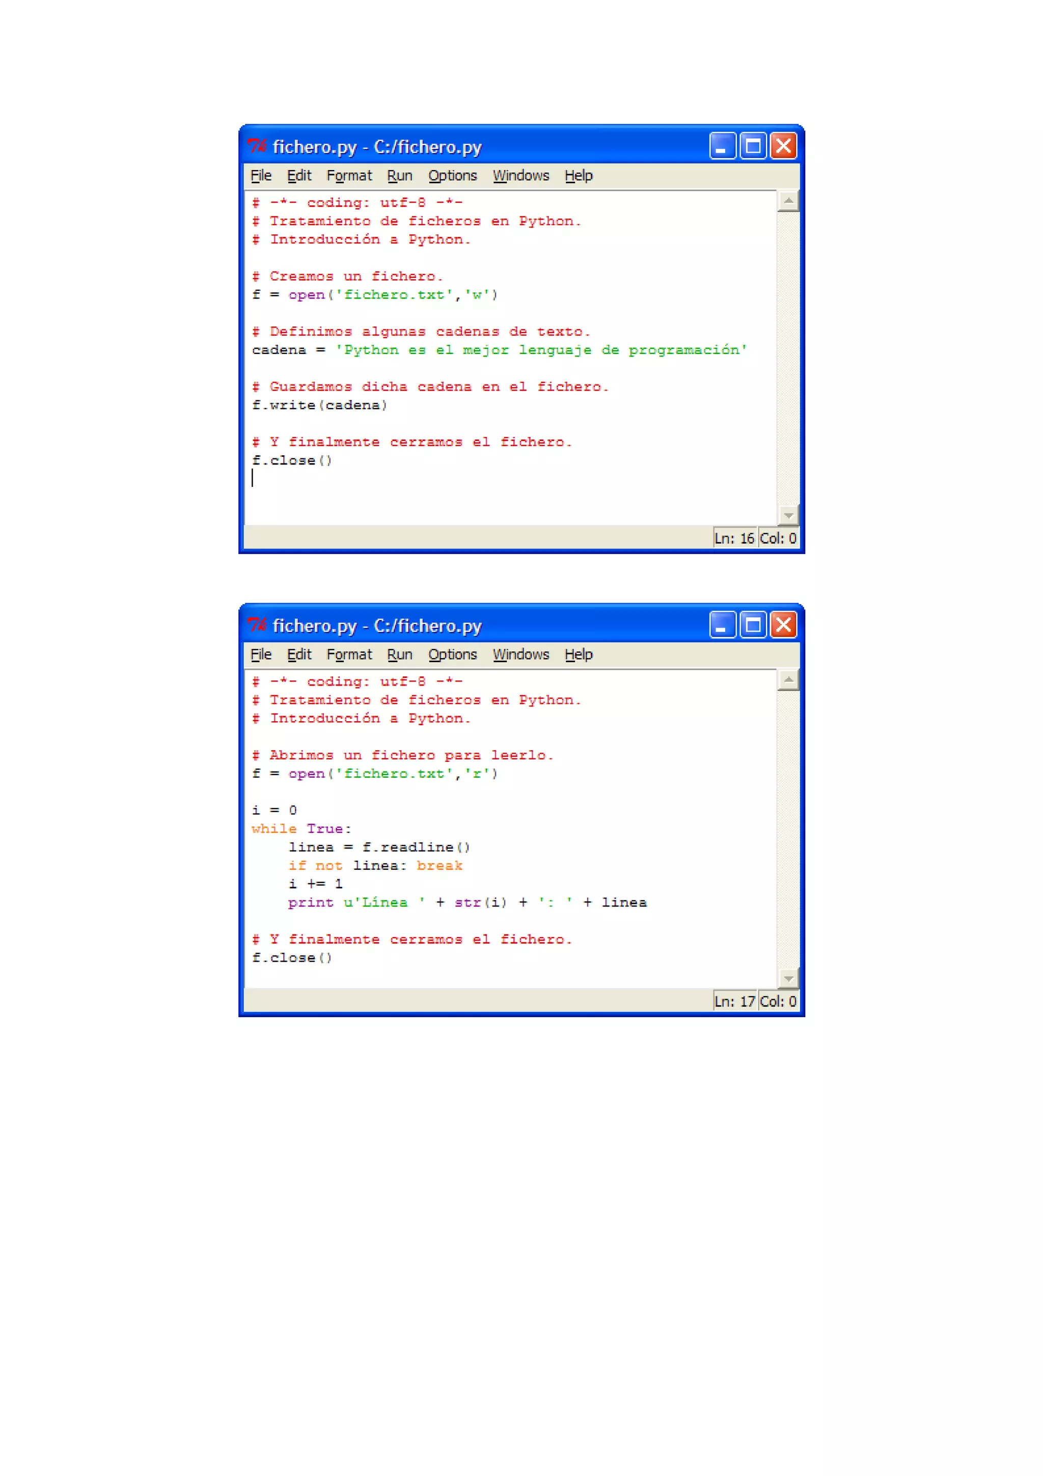This screenshot has width=1043, height=1476.
Task: Open Options menu in bottom window
Action: click(x=452, y=654)
